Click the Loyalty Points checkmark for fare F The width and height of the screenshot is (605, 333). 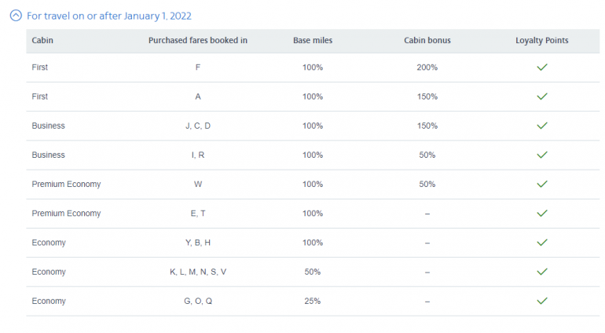coord(541,68)
